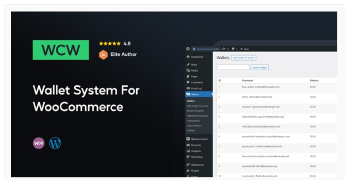355x180 pixels.
Task: Open Withdrawal Requests submenu item
Action: 198,116
